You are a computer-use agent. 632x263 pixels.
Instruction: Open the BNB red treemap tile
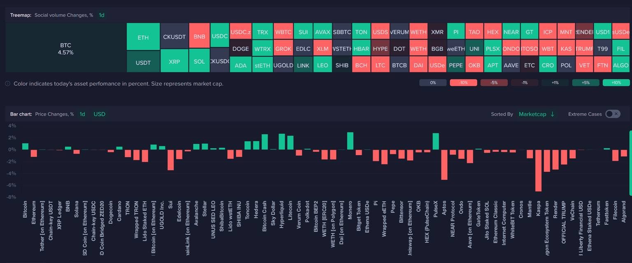(199, 36)
